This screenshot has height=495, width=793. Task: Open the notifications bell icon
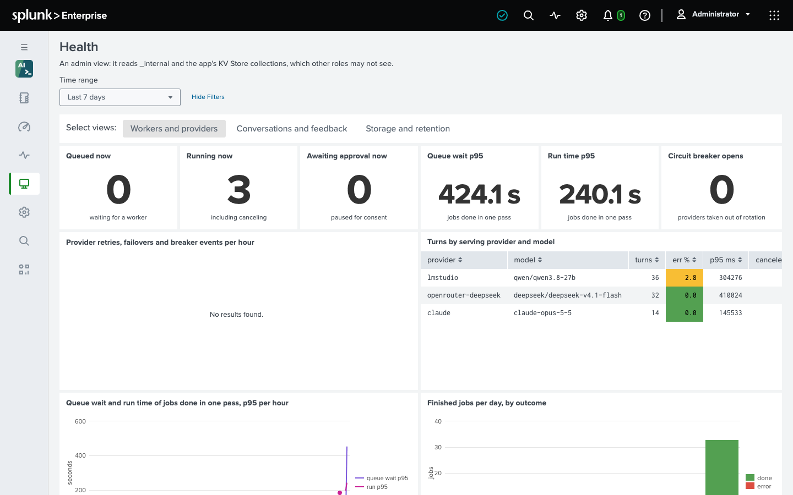coord(608,15)
